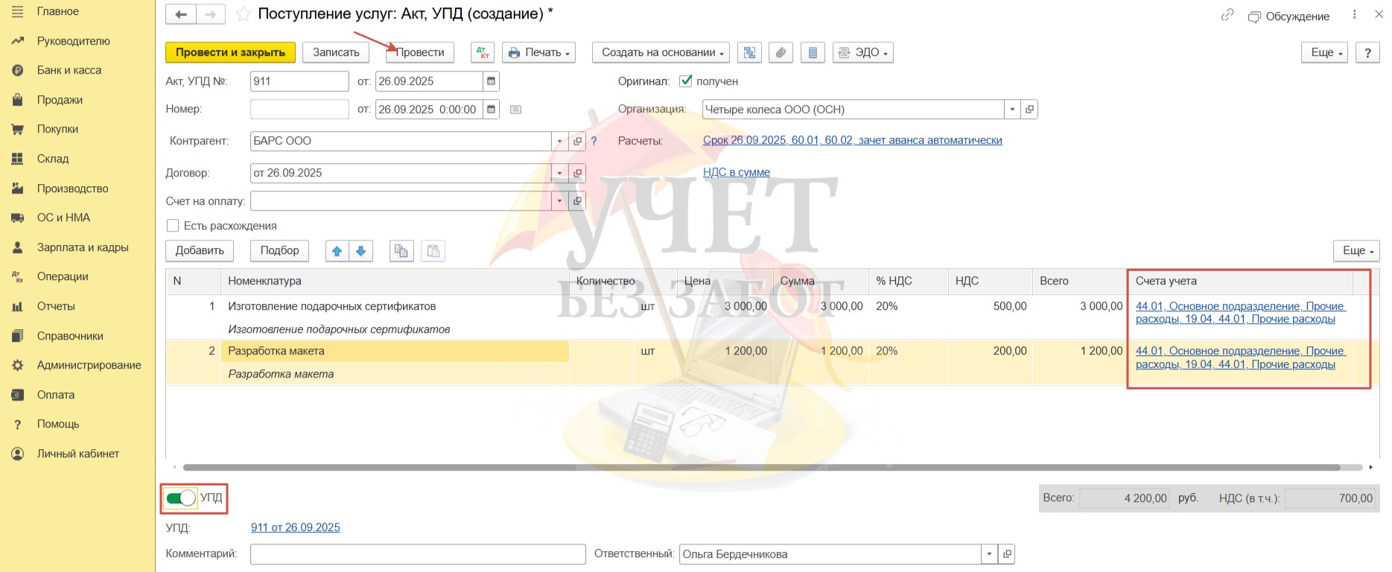Open the НДС в сумме link
This screenshot has width=1392, height=572.
click(x=736, y=172)
